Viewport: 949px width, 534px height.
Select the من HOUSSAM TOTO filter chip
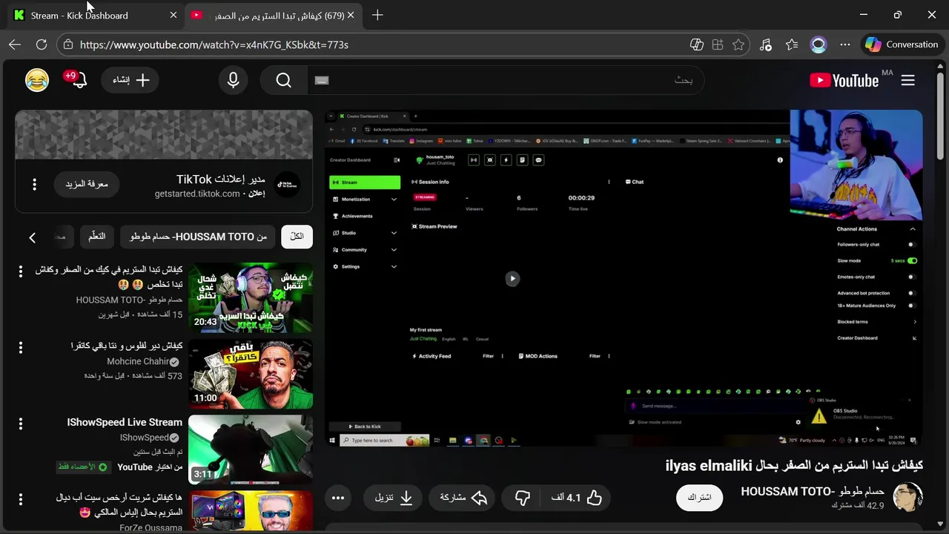pyautogui.click(x=198, y=237)
